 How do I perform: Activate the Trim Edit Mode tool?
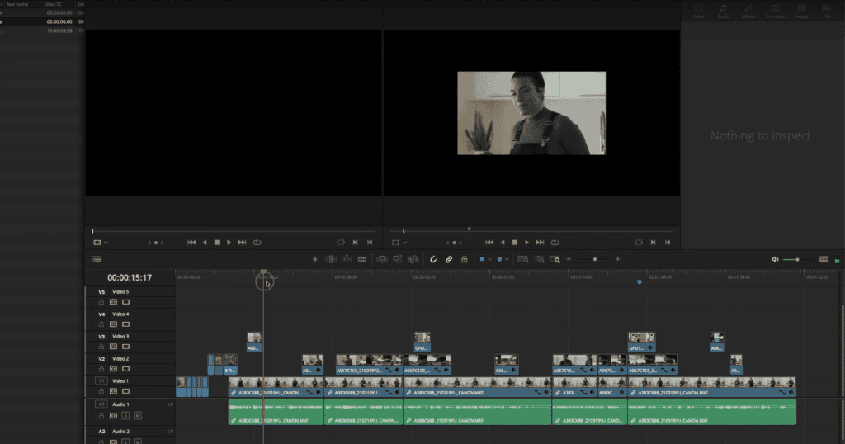point(330,259)
